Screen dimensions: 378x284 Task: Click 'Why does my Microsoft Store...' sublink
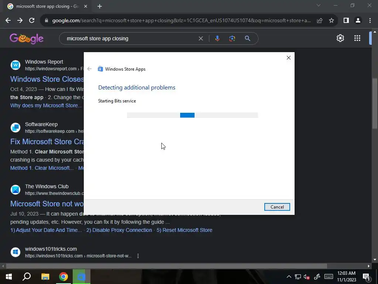click(x=46, y=105)
